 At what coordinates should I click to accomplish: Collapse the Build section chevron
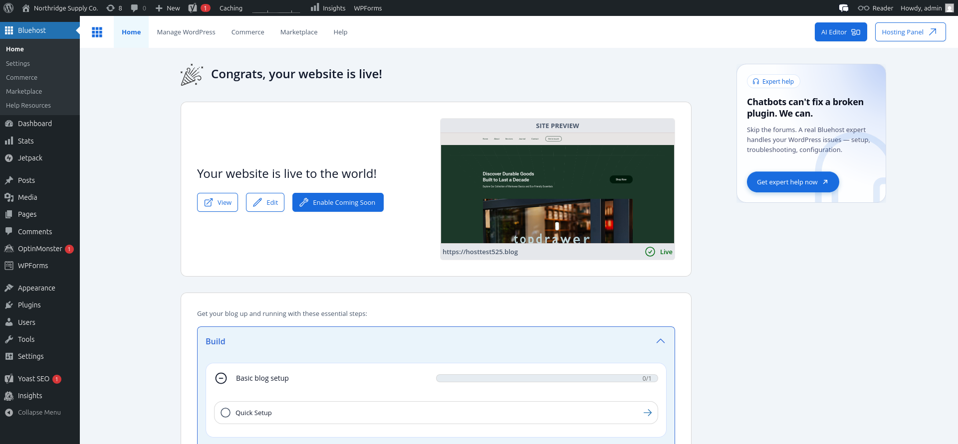[x=661, y=341]
